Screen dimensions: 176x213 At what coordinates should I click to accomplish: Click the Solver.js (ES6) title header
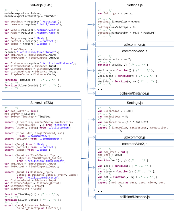click(42, 103)
